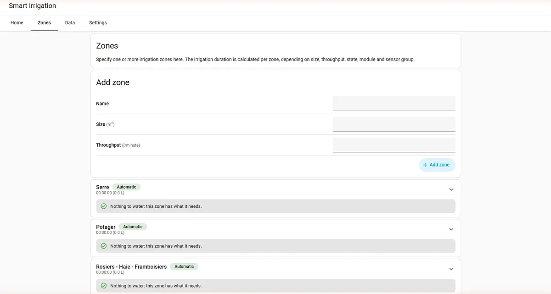Click the Potager zone name
The height and width of the screenshot is (294, 551).
point(106,227)
